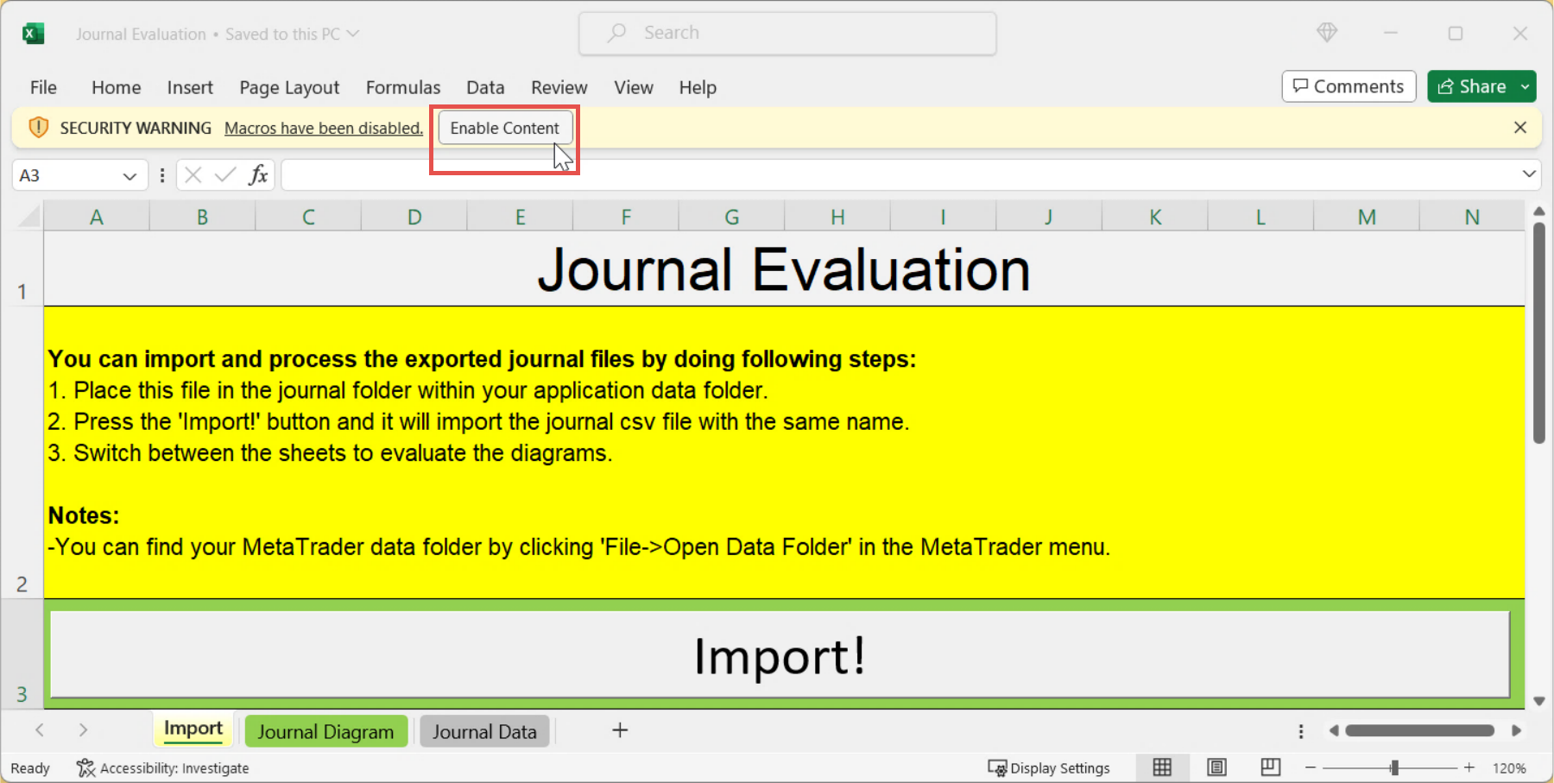Select column G header
1554x783 pixels.
click(x=731, y=217)
